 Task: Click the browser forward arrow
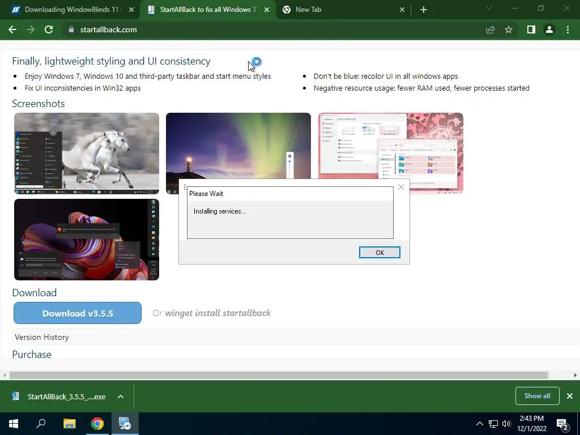tap(31, 29)
